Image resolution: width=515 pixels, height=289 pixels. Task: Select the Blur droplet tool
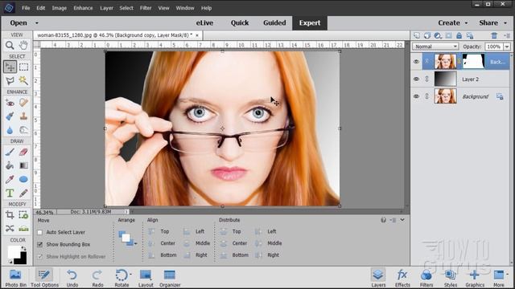click(10, 130)
